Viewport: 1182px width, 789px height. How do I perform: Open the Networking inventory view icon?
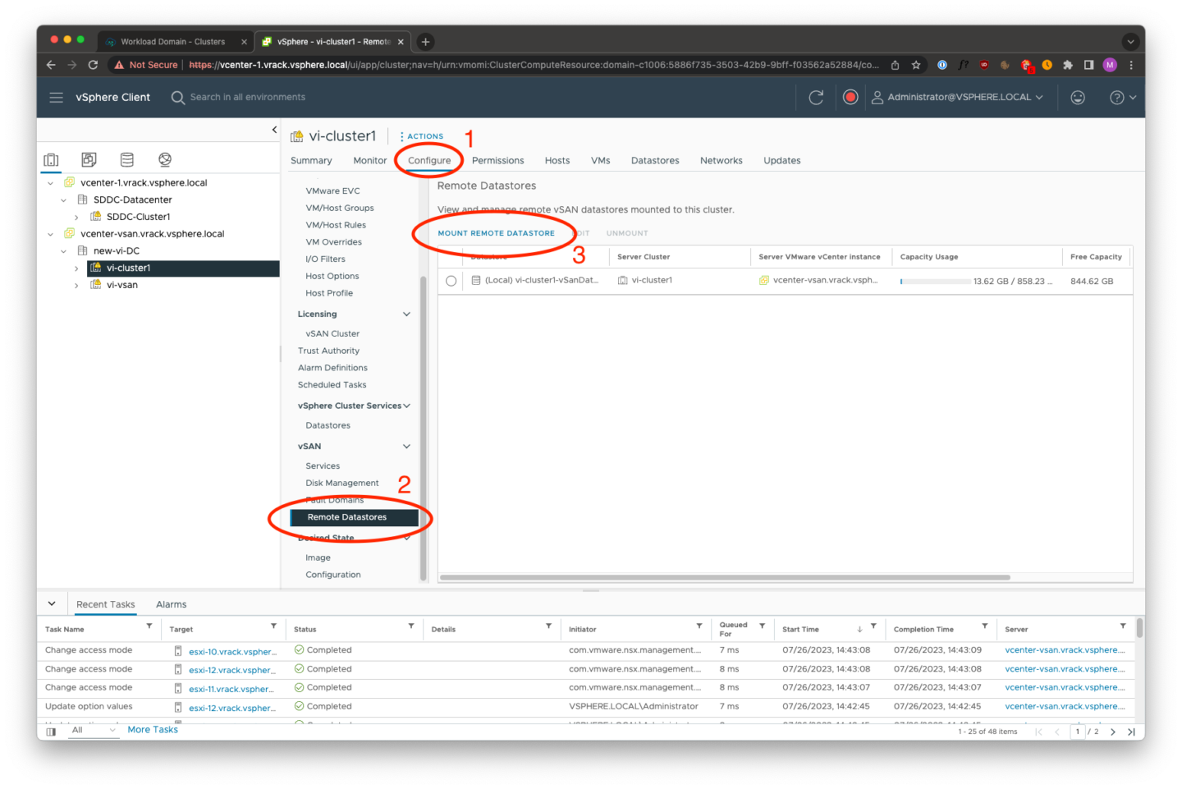(x=164, y=158)
